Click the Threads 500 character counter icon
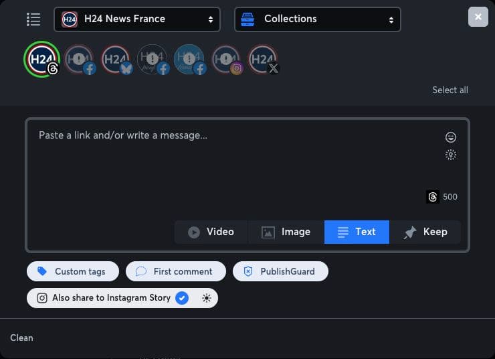495x359 pixels. [433, 197]
